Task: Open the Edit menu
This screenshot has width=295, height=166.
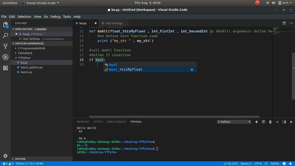Action: pos(12,17)
